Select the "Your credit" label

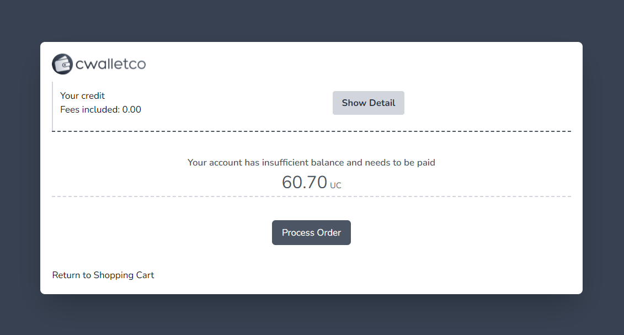[x=82, y=95]
